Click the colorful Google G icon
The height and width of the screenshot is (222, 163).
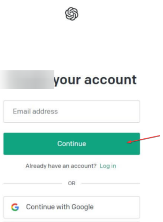coord(15,207)
